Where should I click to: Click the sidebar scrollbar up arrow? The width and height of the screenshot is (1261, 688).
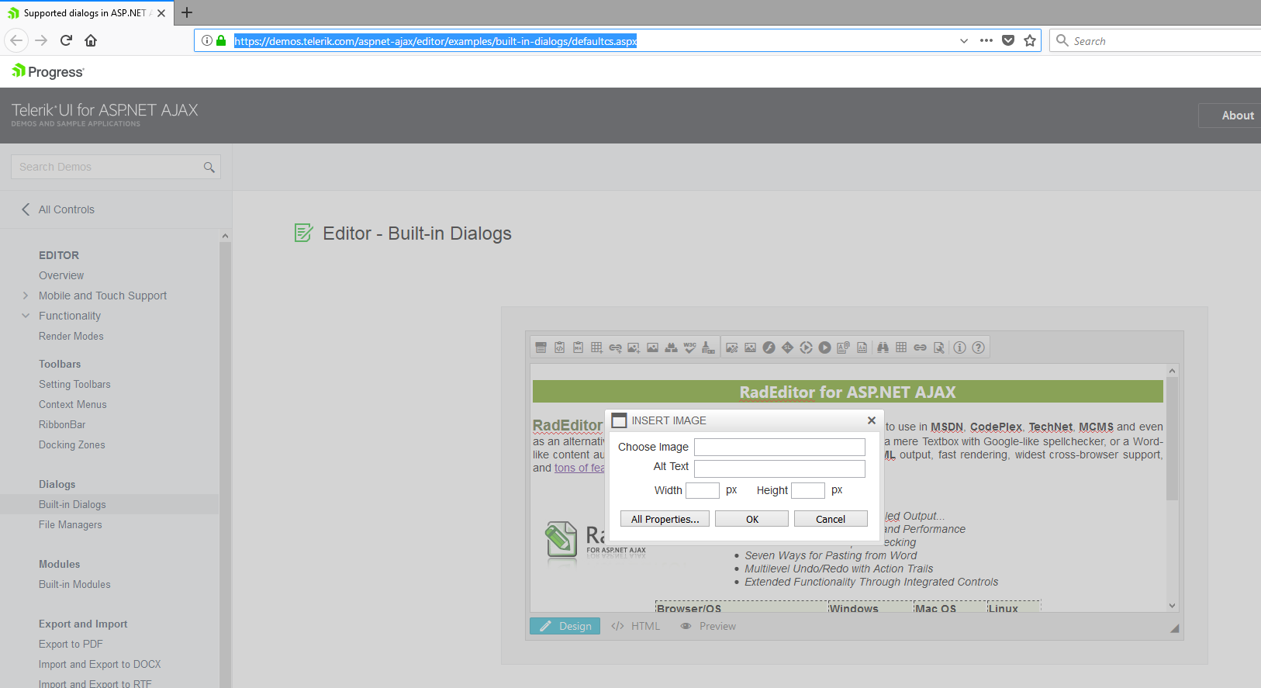point(225,236)
